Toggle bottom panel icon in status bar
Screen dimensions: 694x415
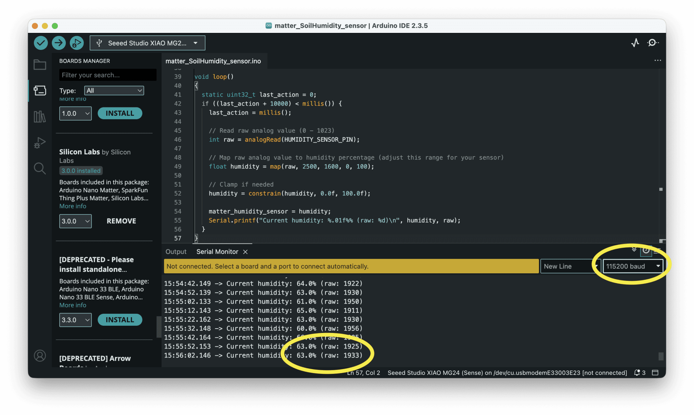coord(655,373)
